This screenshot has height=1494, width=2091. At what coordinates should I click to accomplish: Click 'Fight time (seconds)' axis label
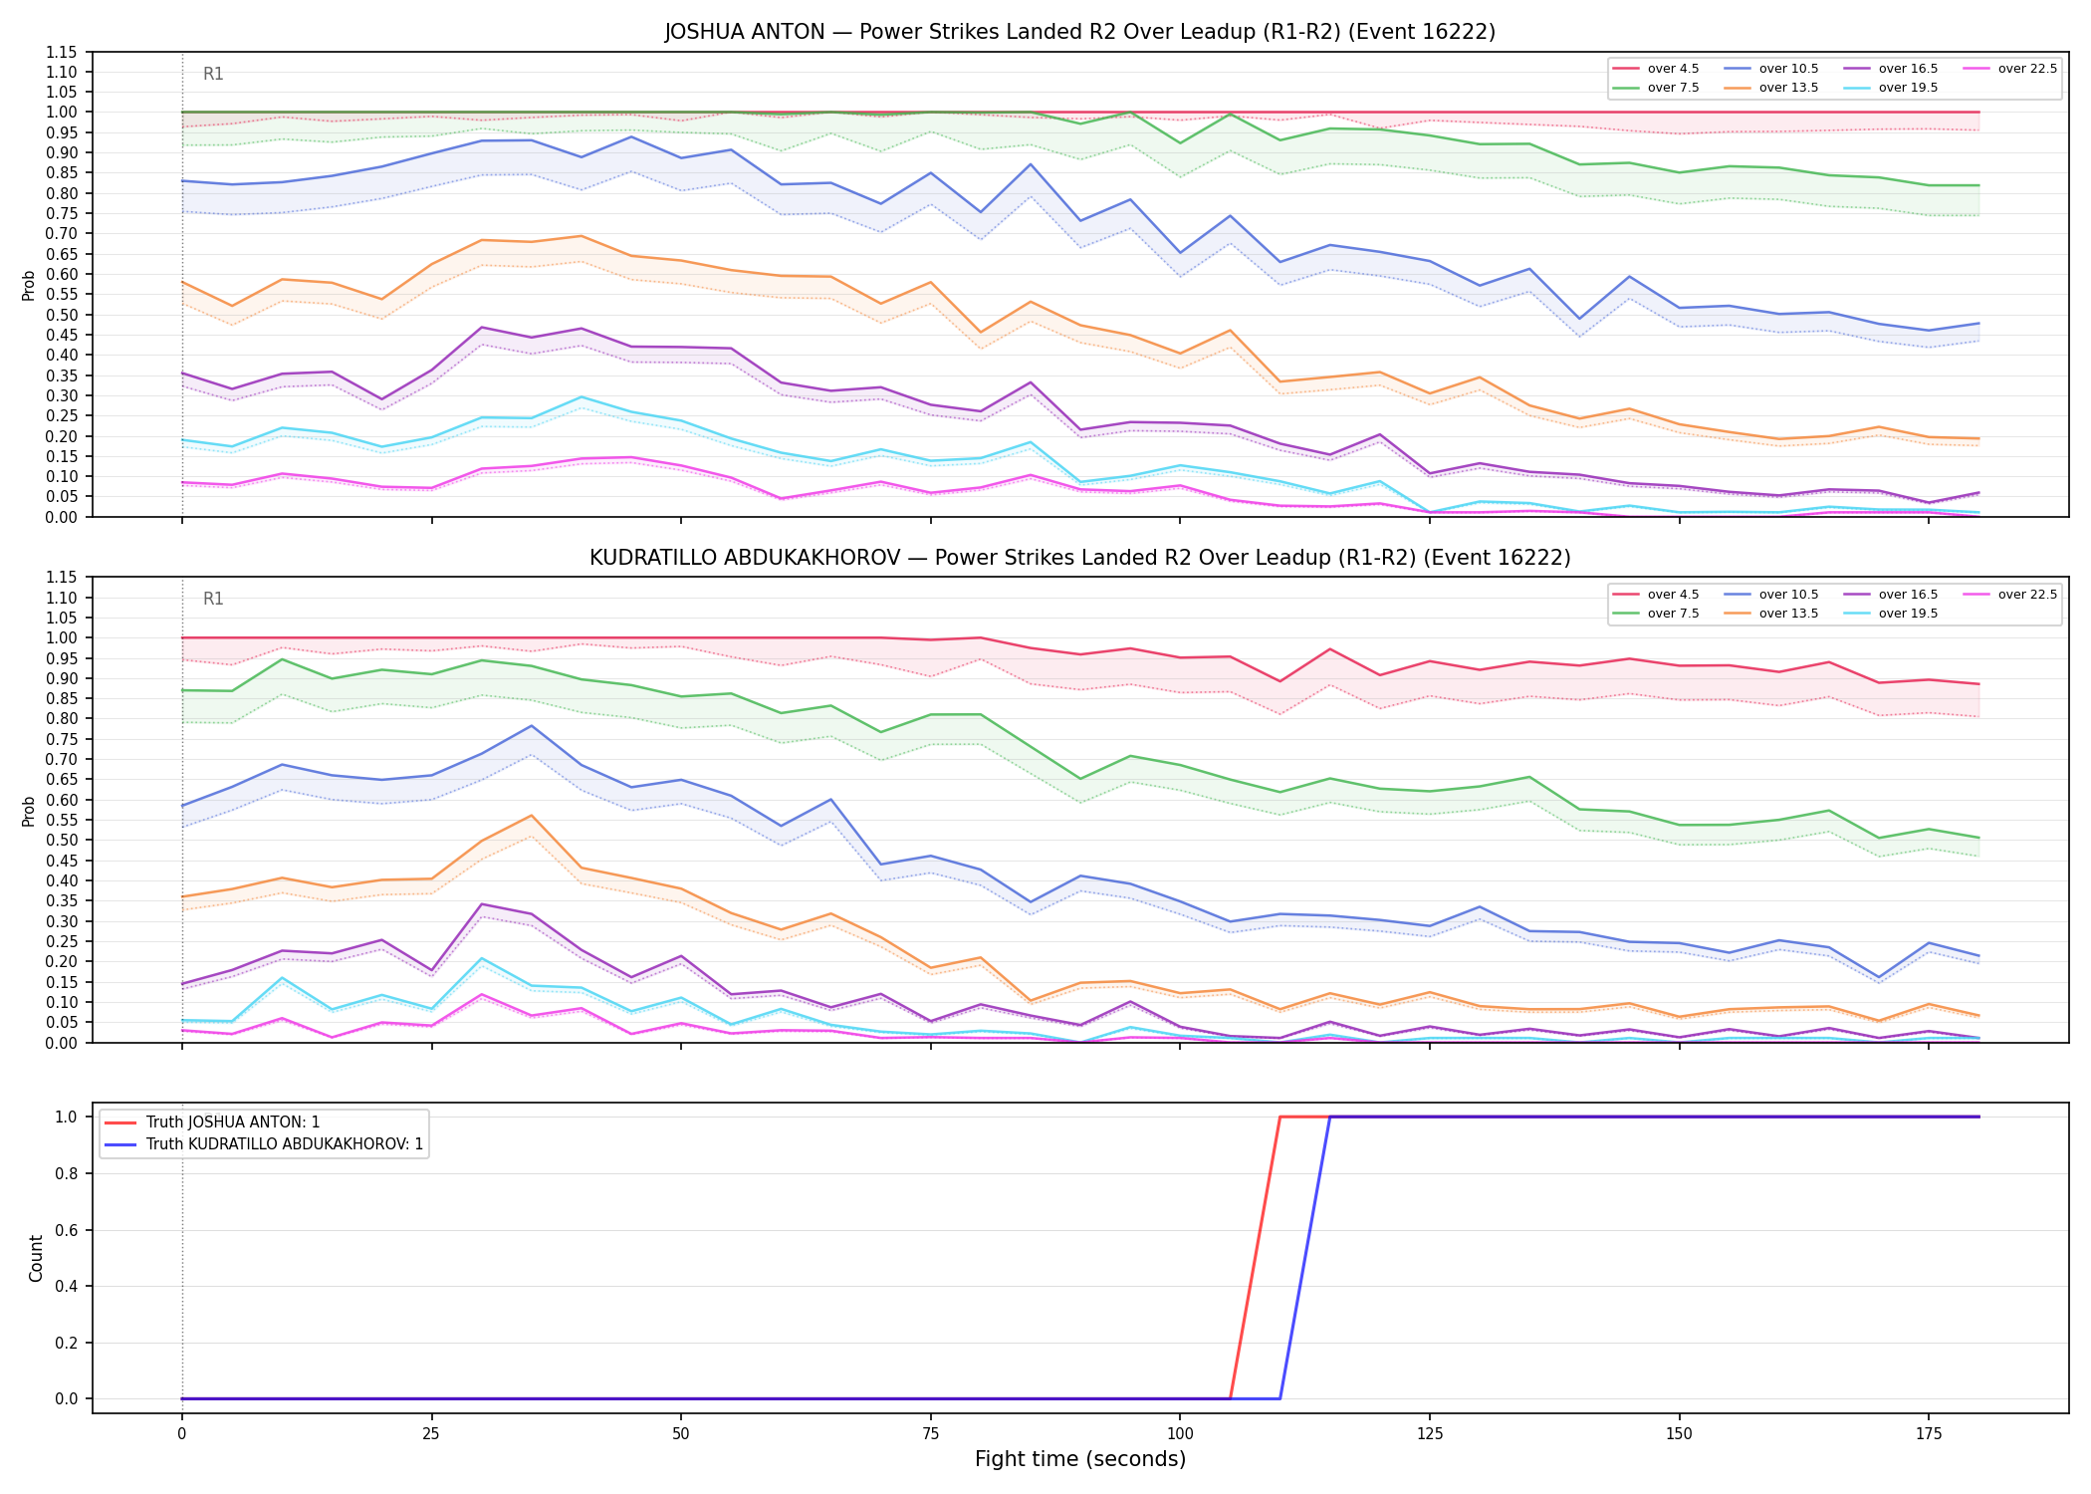tap(1080, 1459)
